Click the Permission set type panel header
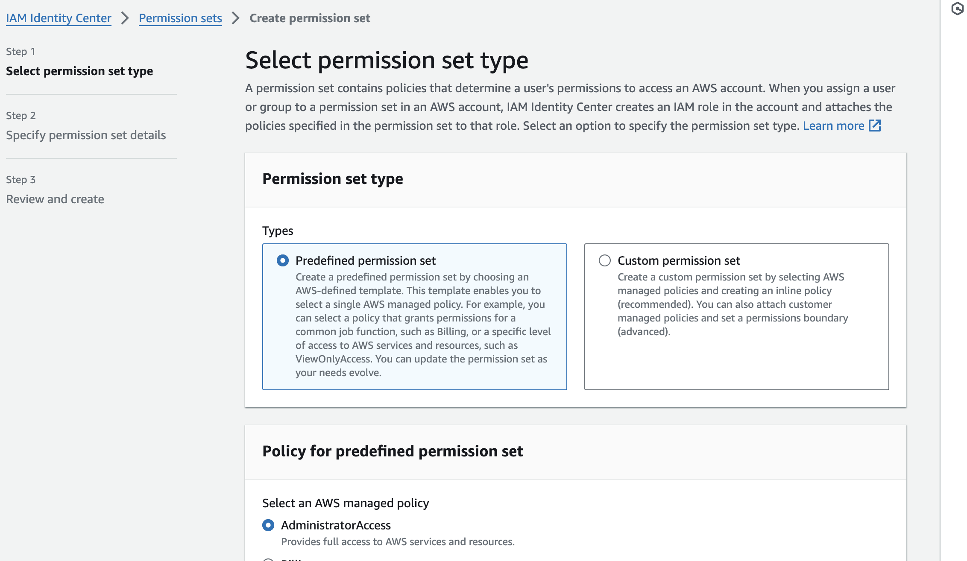 tap(333, 178)
